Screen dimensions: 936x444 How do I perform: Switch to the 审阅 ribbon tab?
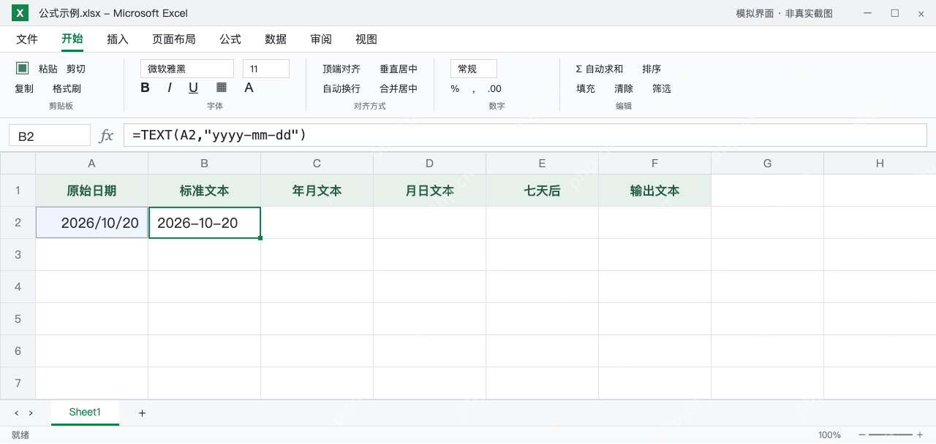(x=321, y=39)
